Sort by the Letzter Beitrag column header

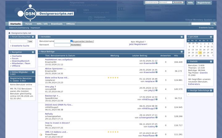click(x=140, y=56)
